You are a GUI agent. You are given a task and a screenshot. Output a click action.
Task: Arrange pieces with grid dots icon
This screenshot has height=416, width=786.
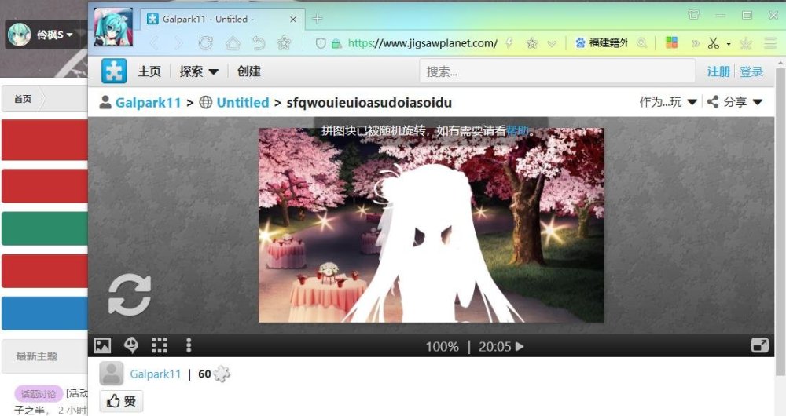[160, 345]
